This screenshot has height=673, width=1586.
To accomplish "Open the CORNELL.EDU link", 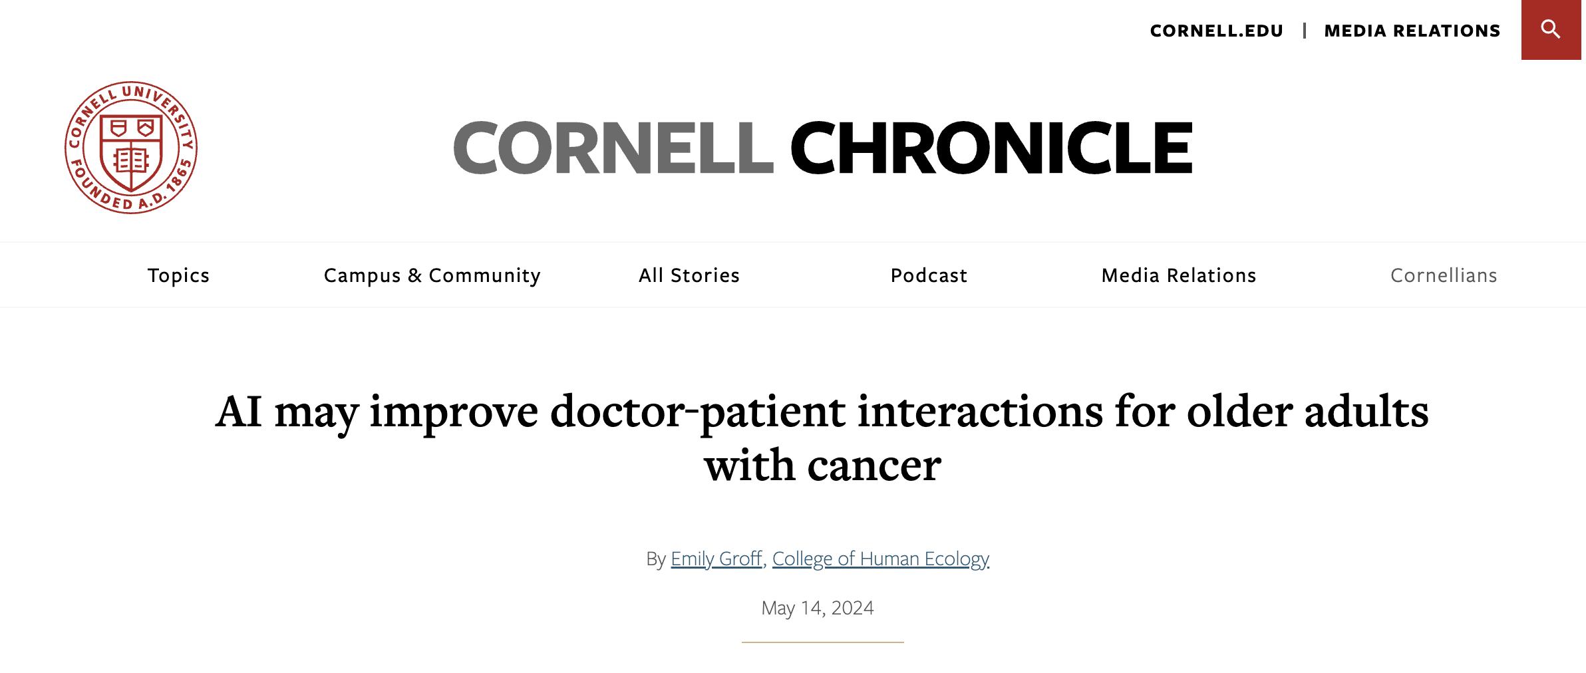I will pos(1217,30).
